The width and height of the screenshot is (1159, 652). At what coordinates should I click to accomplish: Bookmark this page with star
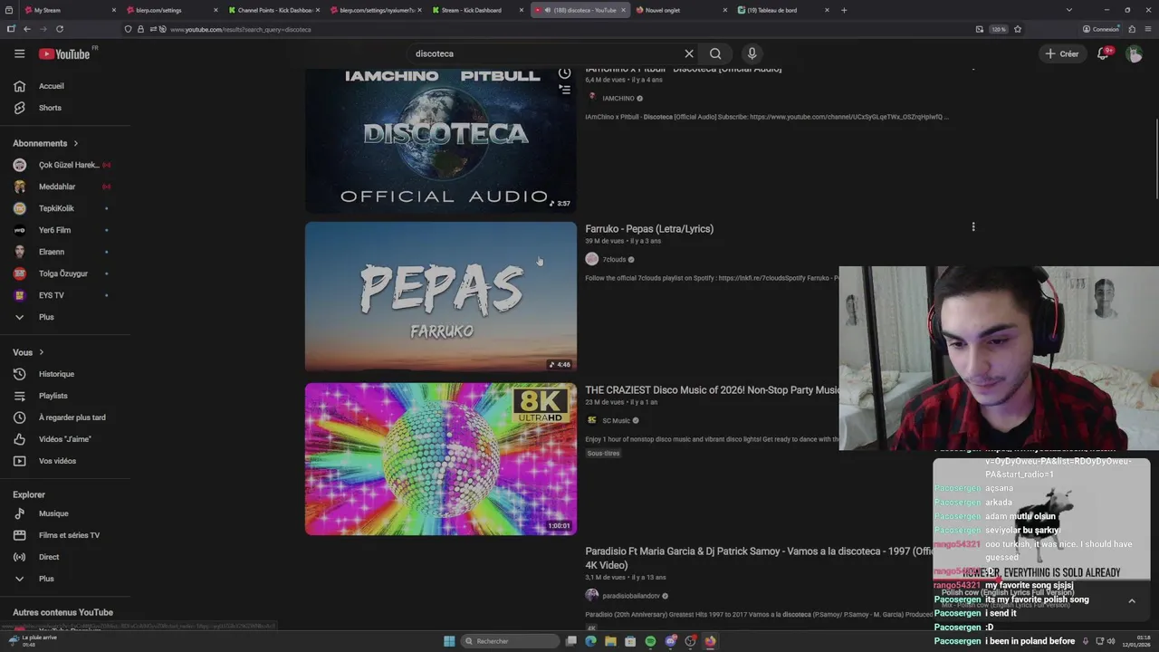[x=1018, y=29]
